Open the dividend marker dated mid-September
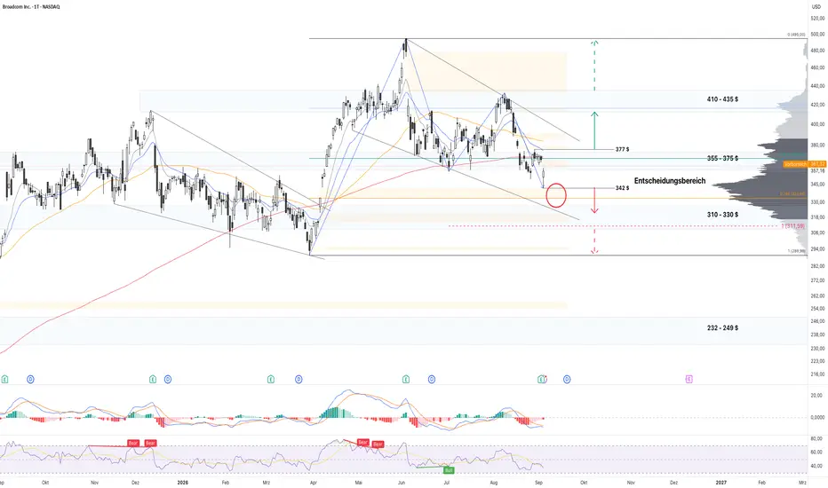Screen dimensions: 828x488 click(567, 379)
